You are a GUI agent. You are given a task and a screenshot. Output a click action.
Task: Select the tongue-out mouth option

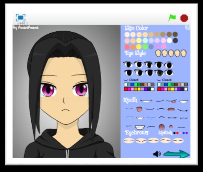coord(172,101)
